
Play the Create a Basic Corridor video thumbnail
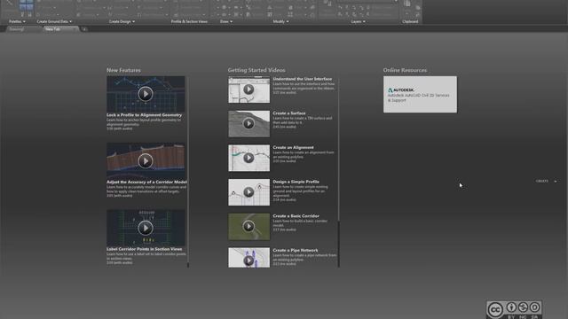pos(248,227)
